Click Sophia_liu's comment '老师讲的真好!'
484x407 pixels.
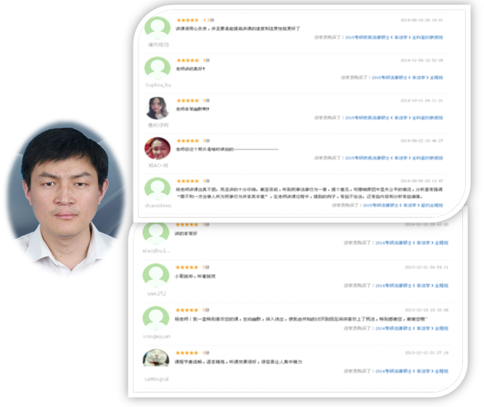190,69
